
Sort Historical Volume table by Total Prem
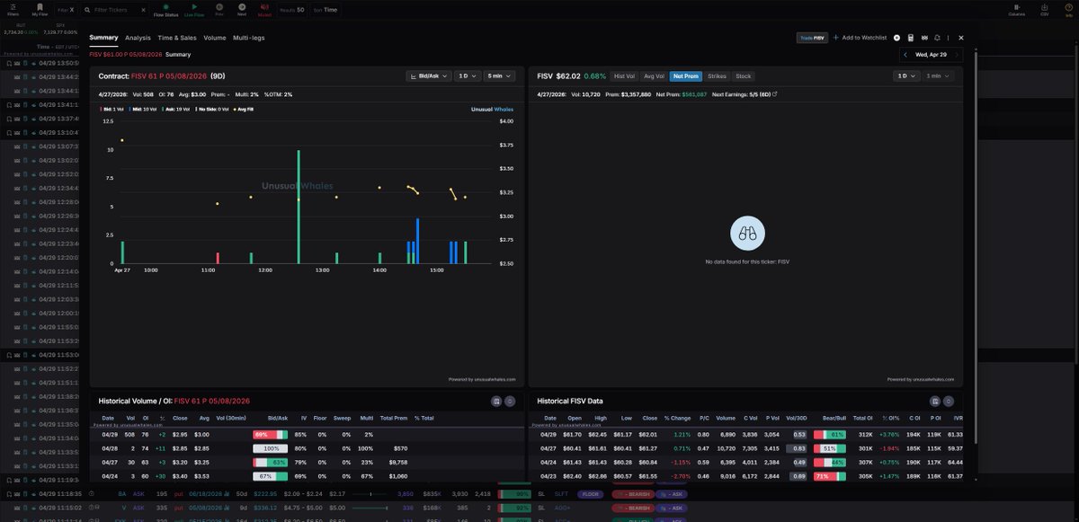(x=394, y=418)
